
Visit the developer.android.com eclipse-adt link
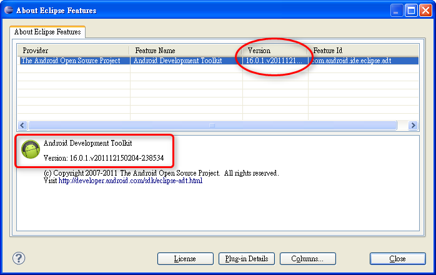point(131,181)
